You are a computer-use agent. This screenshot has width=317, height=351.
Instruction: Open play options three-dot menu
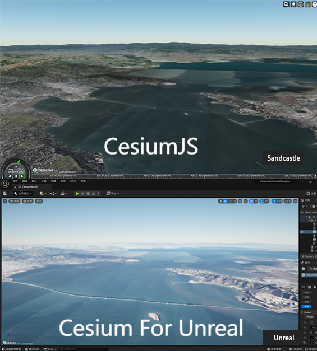[99, 193]
